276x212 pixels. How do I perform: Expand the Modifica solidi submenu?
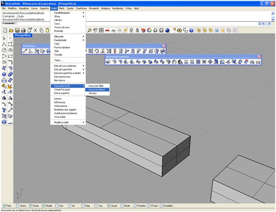(68, 122)
